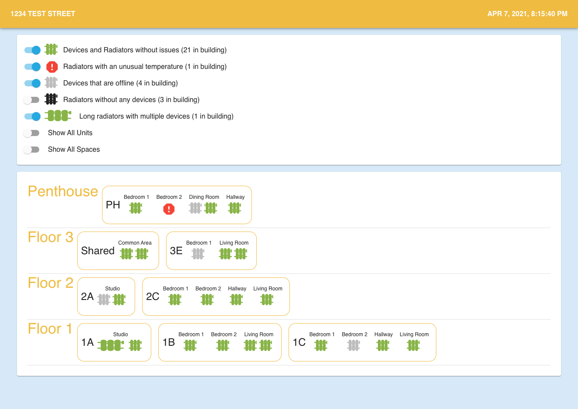Screen dimensions: 578x409
Task: Select 2C Hallway radiator
Action: tap(236, 300)
